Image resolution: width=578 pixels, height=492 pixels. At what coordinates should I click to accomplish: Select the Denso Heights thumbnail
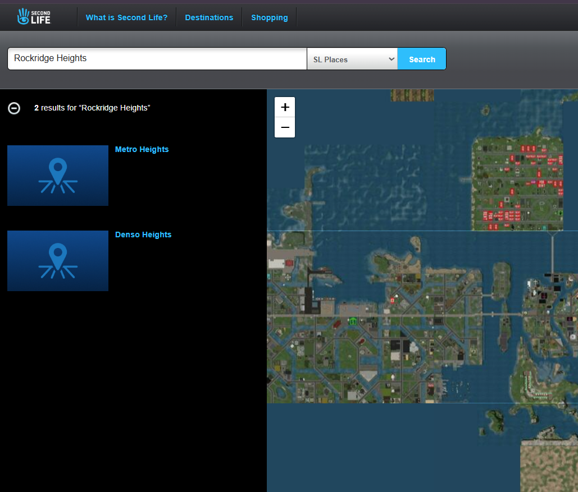click(x=58, y=261)
